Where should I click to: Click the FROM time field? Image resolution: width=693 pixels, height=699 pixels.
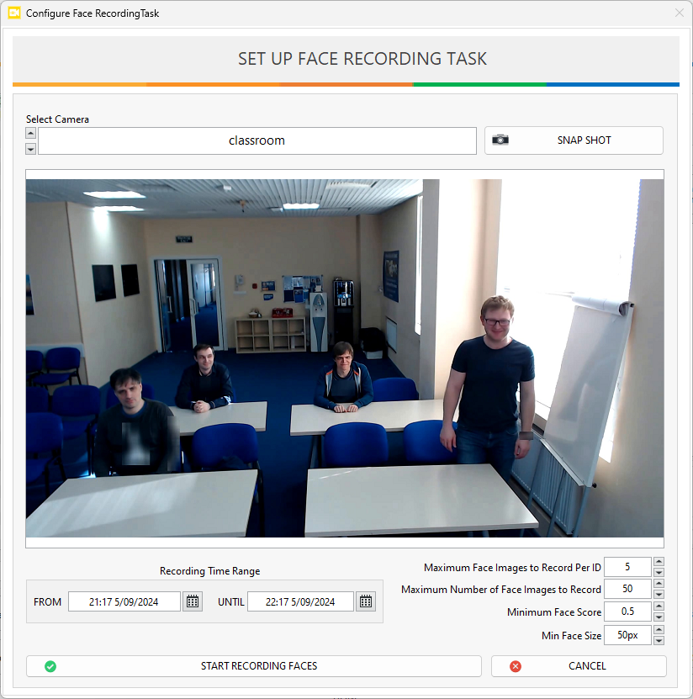tap(124, 601)
